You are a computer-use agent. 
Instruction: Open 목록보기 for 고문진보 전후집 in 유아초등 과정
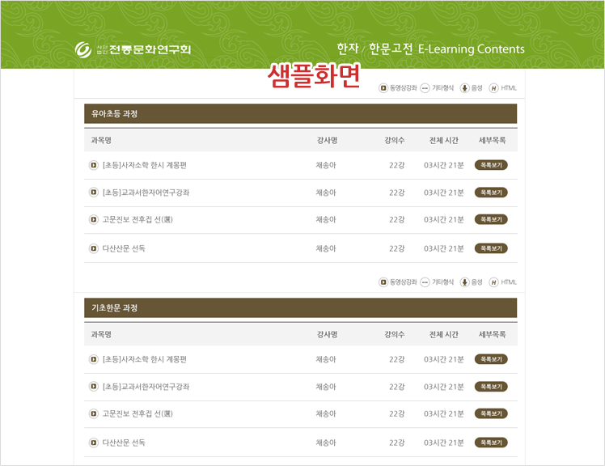pos(491,220)
